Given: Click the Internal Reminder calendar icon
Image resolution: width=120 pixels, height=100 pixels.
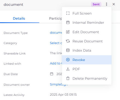Looking at the screenshot, I should click(68, 22).
